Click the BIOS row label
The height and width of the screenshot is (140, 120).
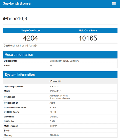7,131
